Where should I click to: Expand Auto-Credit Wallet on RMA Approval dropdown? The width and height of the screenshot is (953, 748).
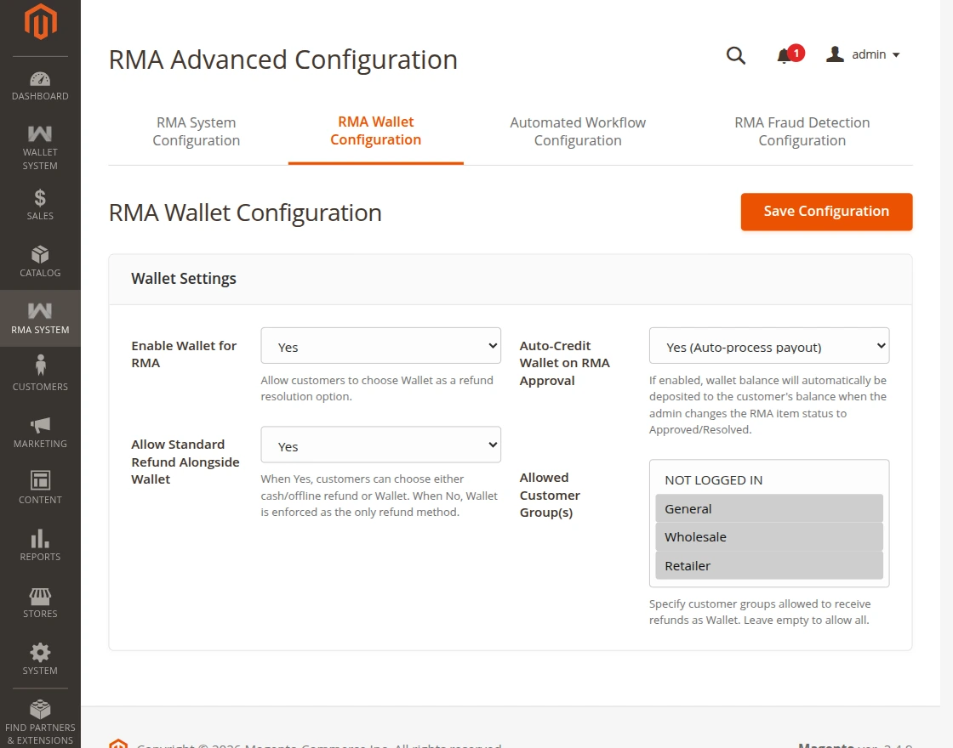[x=769, y=345]
